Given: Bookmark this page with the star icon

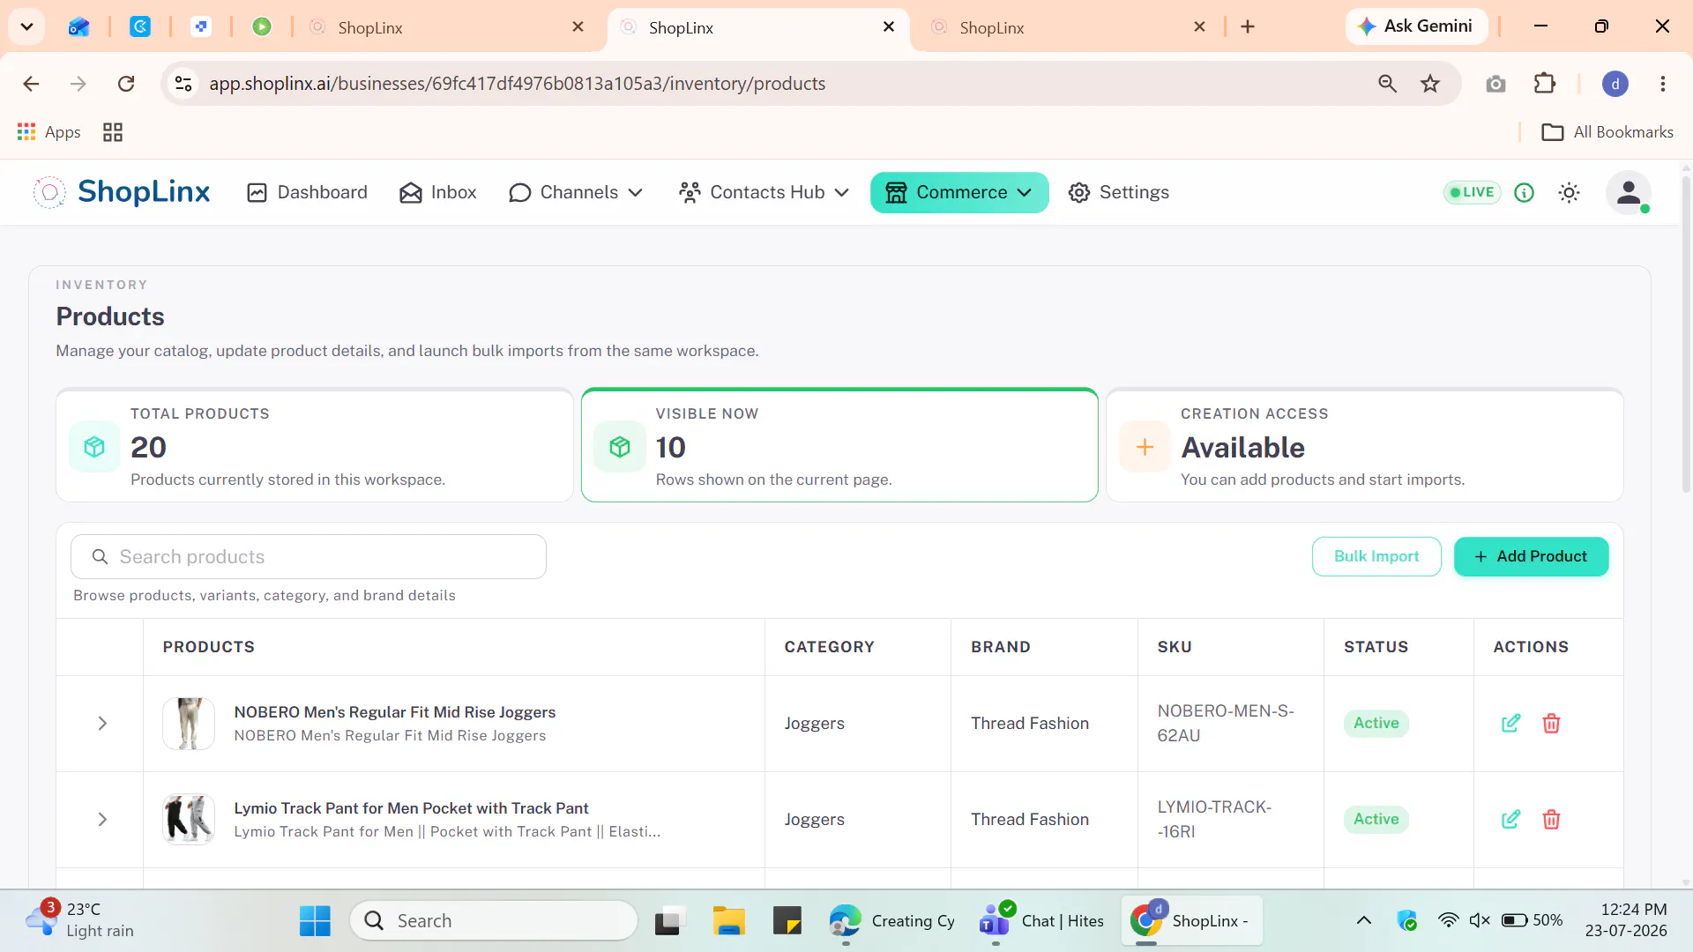Looking at the screenshot, I should pyautogui.click(x=1430, y=84).
